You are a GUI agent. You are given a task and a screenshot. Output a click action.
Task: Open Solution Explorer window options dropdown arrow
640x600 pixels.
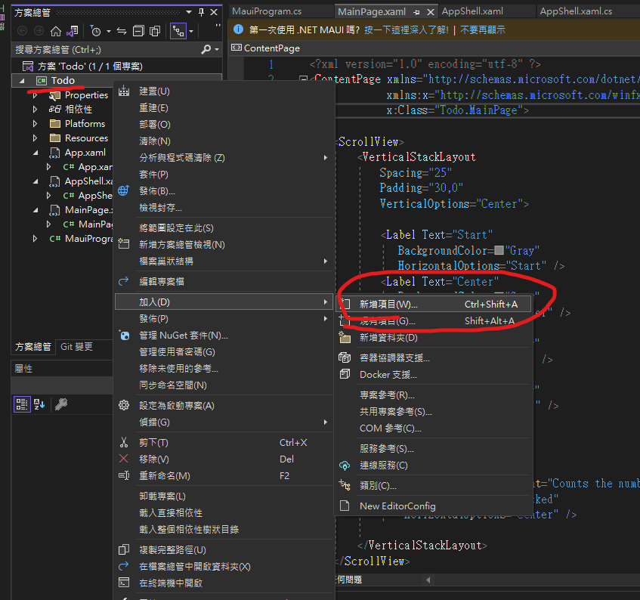click(189, 13)
